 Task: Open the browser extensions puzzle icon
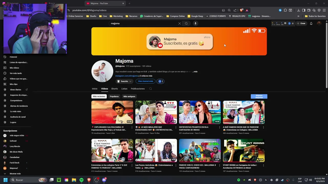click(x=285, y=10)
